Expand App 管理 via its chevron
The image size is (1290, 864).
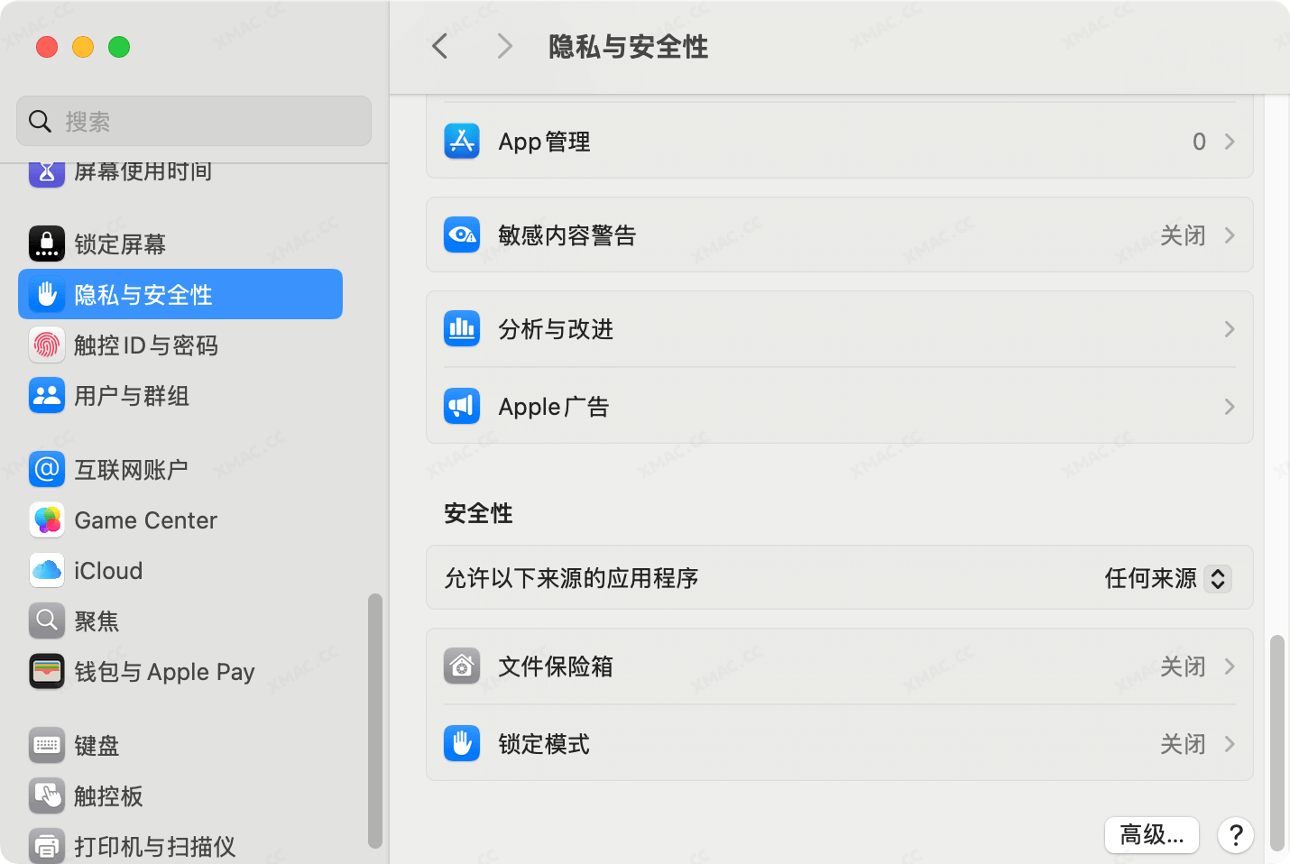click(1230, 142)
